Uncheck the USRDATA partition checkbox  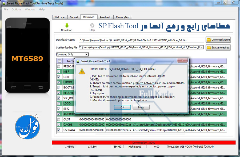(59, 130)
